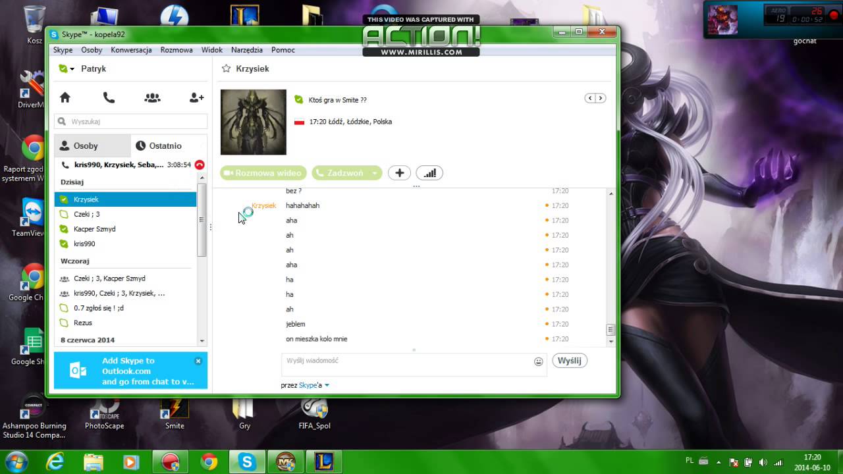Open Ashampoo Burning Studio shortcut
This screenshot has width=843, height=474.
tap(34, 418)
